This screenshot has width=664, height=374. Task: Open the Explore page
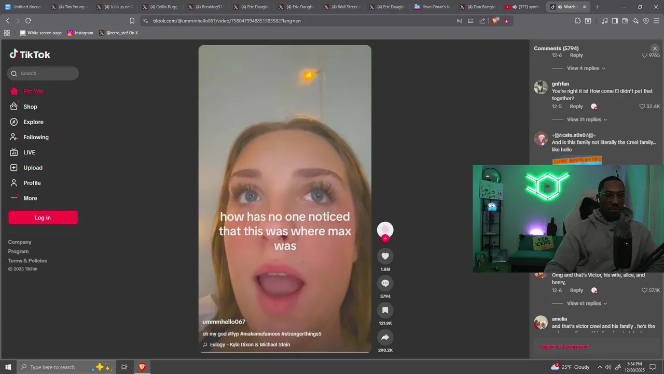33,122
